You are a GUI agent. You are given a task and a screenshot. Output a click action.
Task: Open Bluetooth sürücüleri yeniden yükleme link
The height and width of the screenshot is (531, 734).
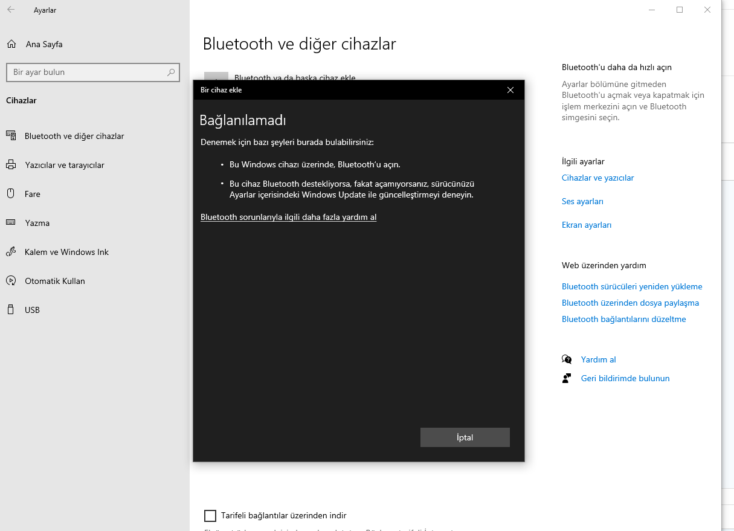632,286
